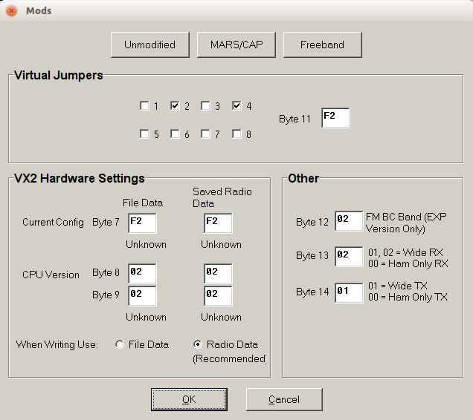Image resolution: width=473 pixels, height=420 pixels.
Task: Click the 'Other' group heading
Action: coord(303,179)
